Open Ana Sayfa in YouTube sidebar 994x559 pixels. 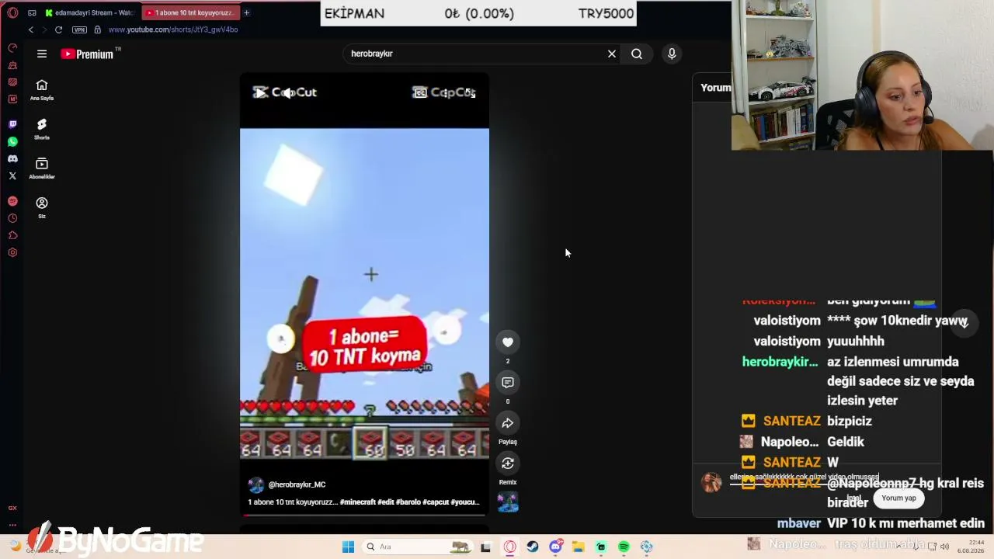click(x=42, y=90)
